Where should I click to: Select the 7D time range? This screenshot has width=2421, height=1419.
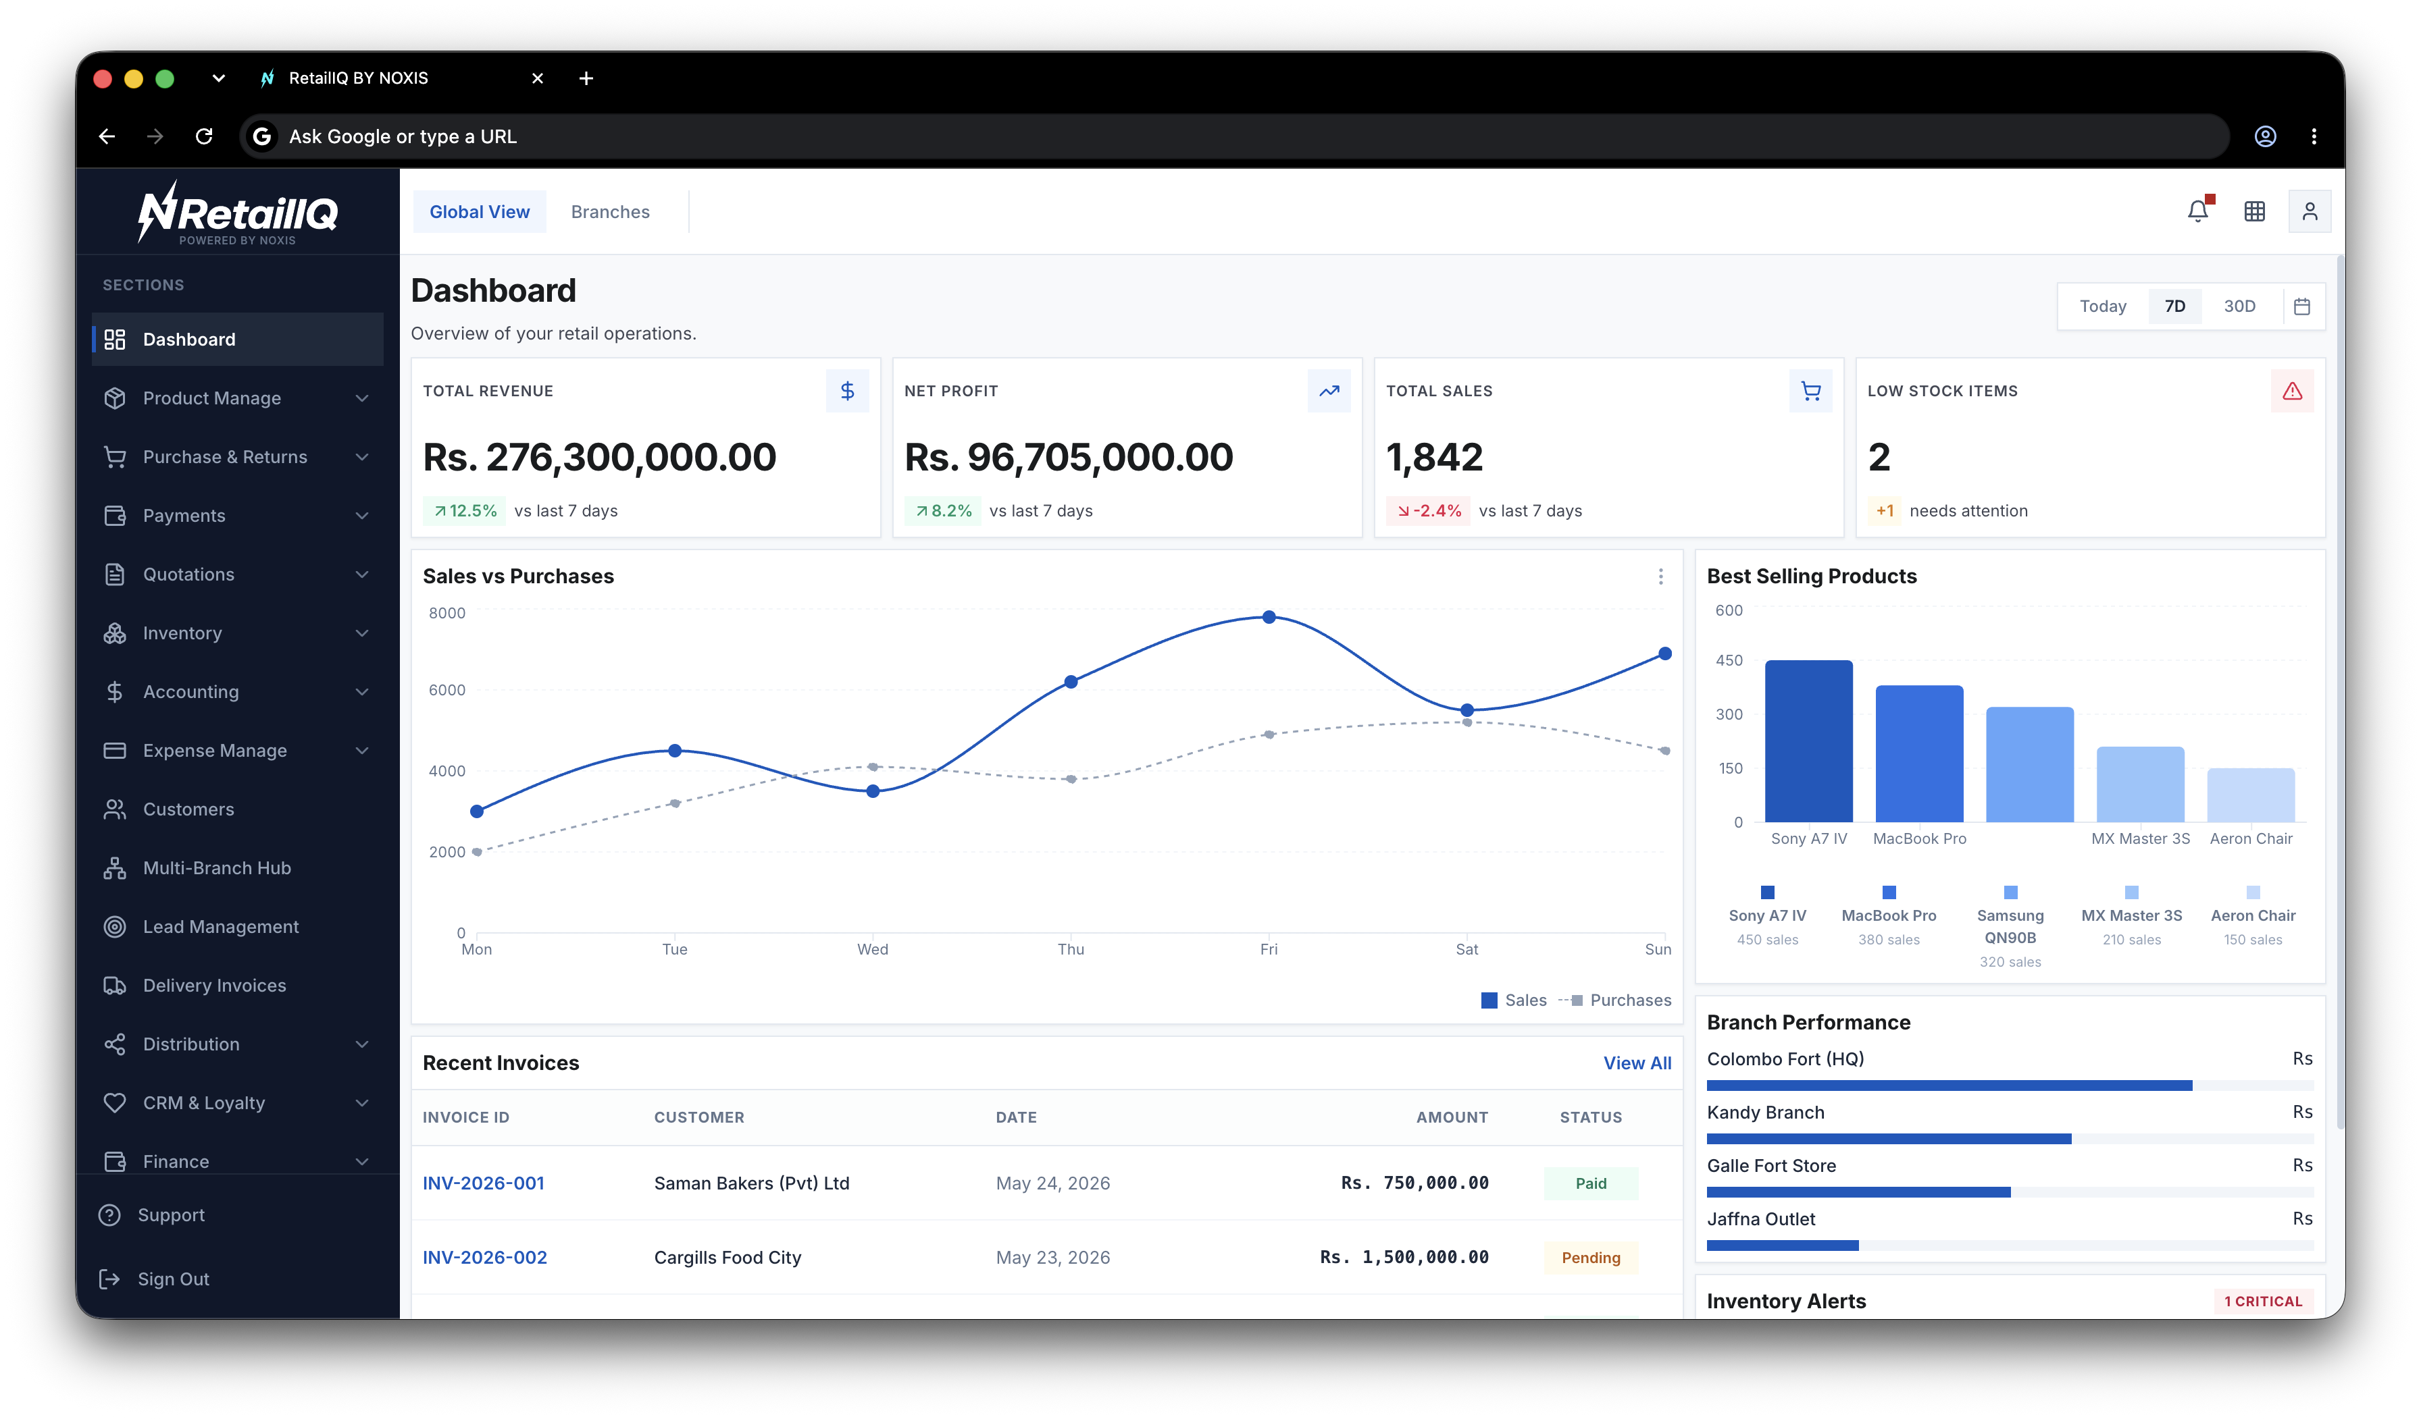[2175, 306]
